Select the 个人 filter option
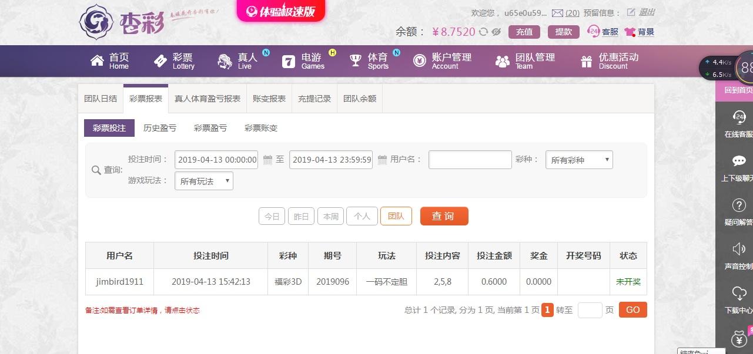The height and width of the screenshot is (354, 753). click(x=362, y=216)
